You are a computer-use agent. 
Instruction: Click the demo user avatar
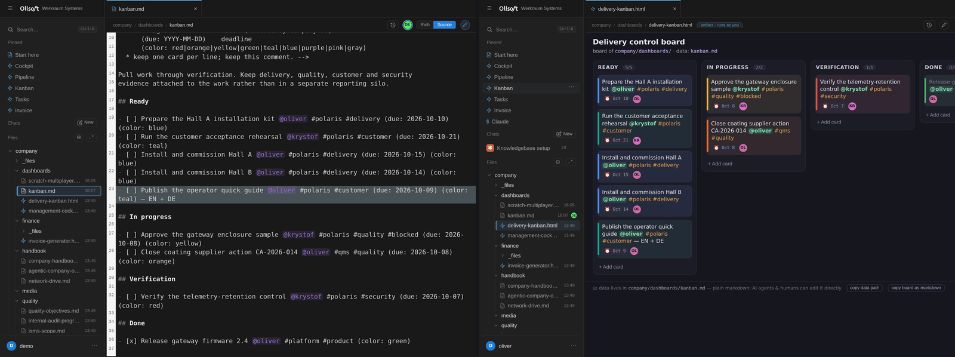click(x=11, y=346)
